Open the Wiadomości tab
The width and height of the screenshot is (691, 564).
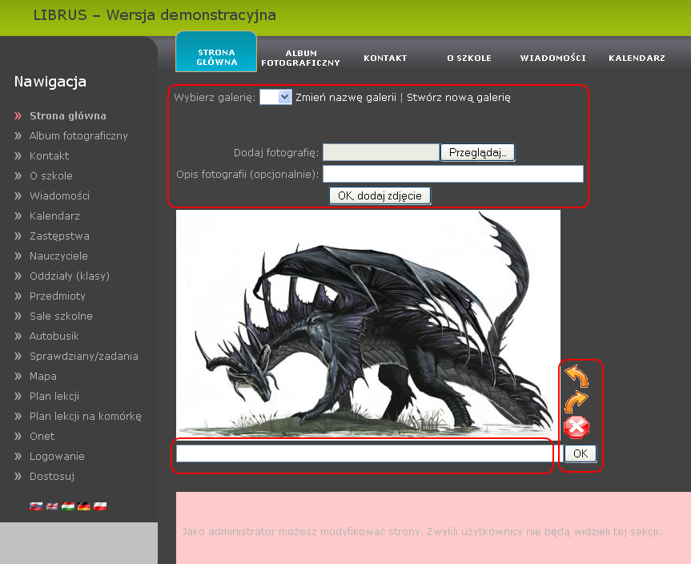coord(552,58)
